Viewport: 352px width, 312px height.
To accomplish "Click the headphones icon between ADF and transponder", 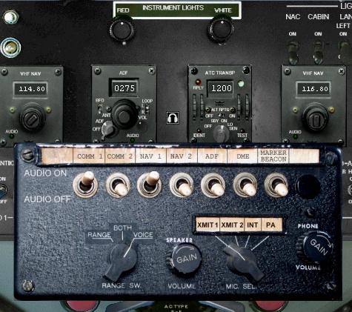I will (x=173, y=118).
